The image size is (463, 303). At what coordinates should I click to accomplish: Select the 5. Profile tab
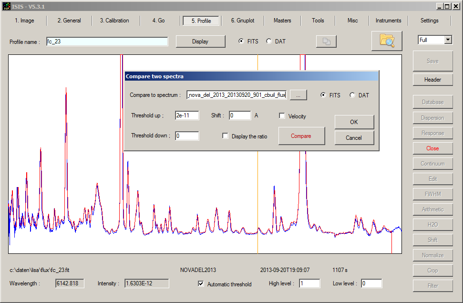pyautogui.click(x=201, y=21)
